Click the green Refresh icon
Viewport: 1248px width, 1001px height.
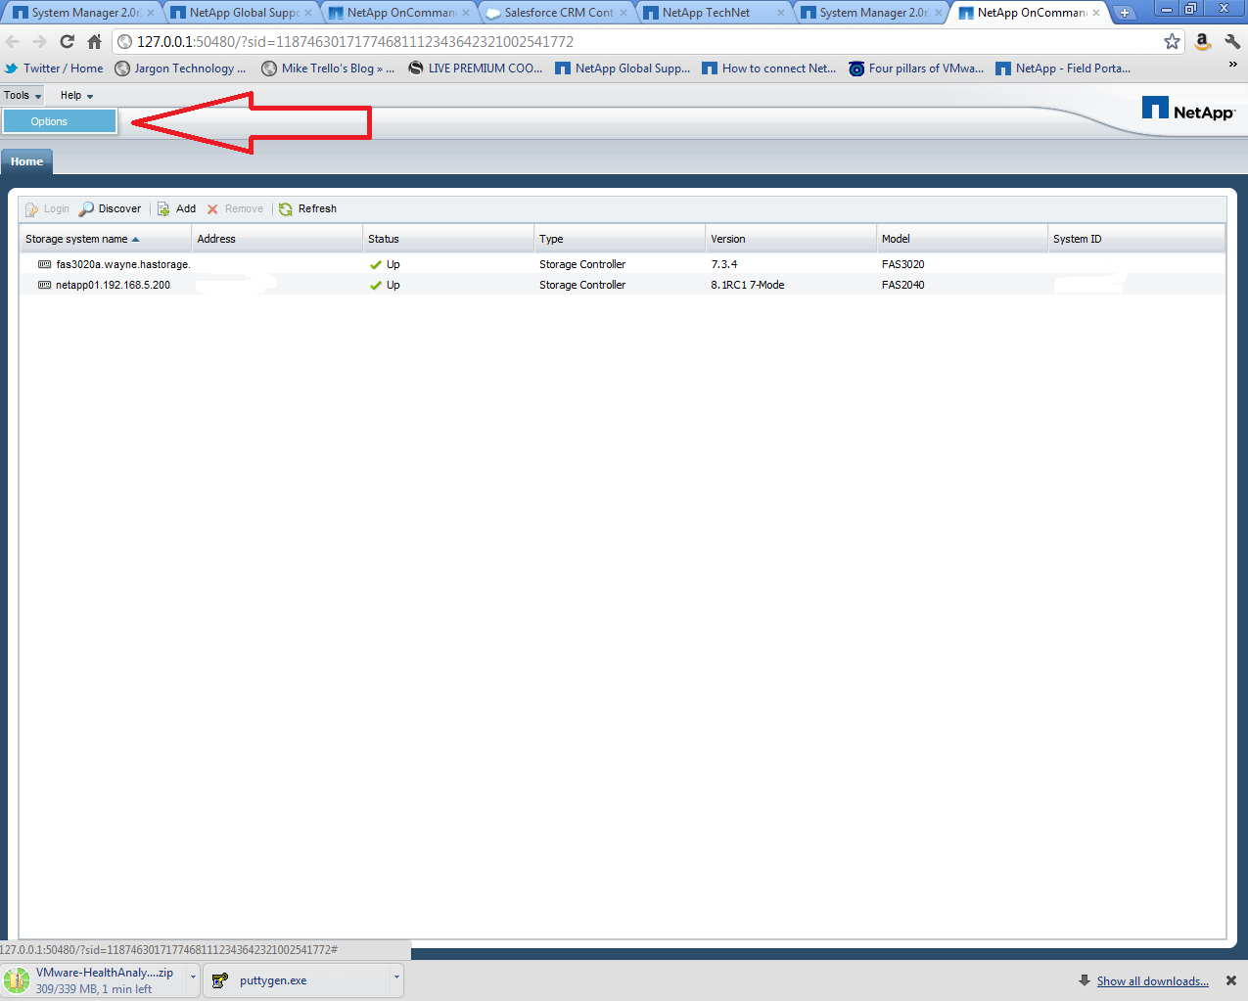coord(286,208)
